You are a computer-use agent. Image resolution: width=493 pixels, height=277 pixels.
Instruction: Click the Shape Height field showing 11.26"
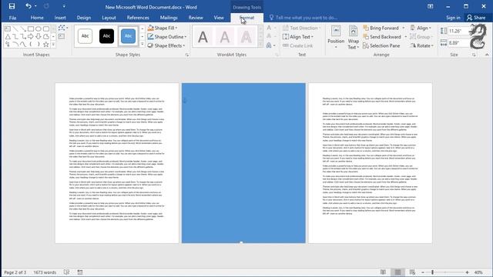[458, 31]
